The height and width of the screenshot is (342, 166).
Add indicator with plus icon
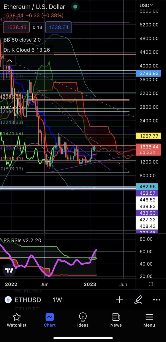119,300
